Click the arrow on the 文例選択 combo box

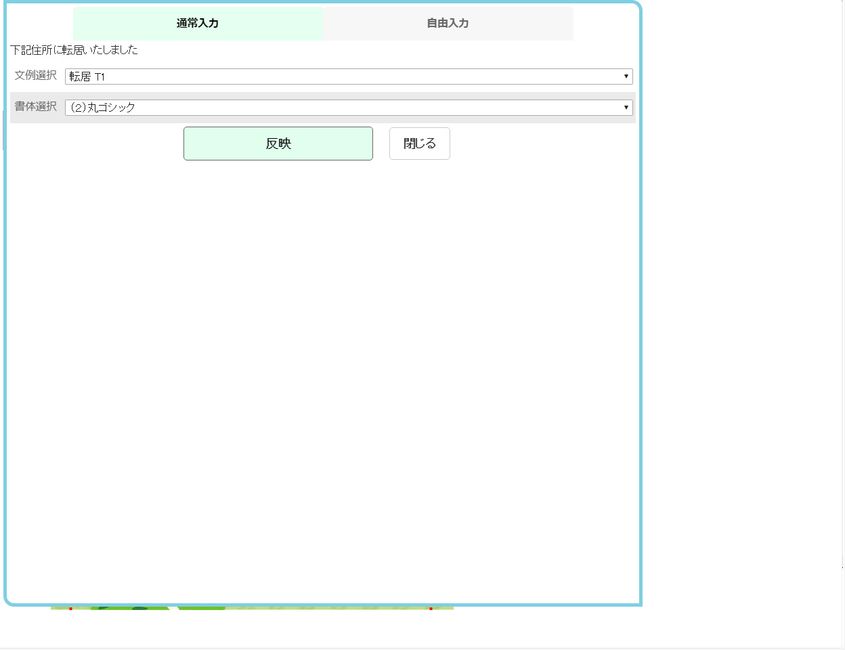click(x=626, y=77)
